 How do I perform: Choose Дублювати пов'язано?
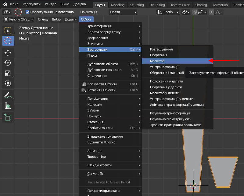[110, 70]
